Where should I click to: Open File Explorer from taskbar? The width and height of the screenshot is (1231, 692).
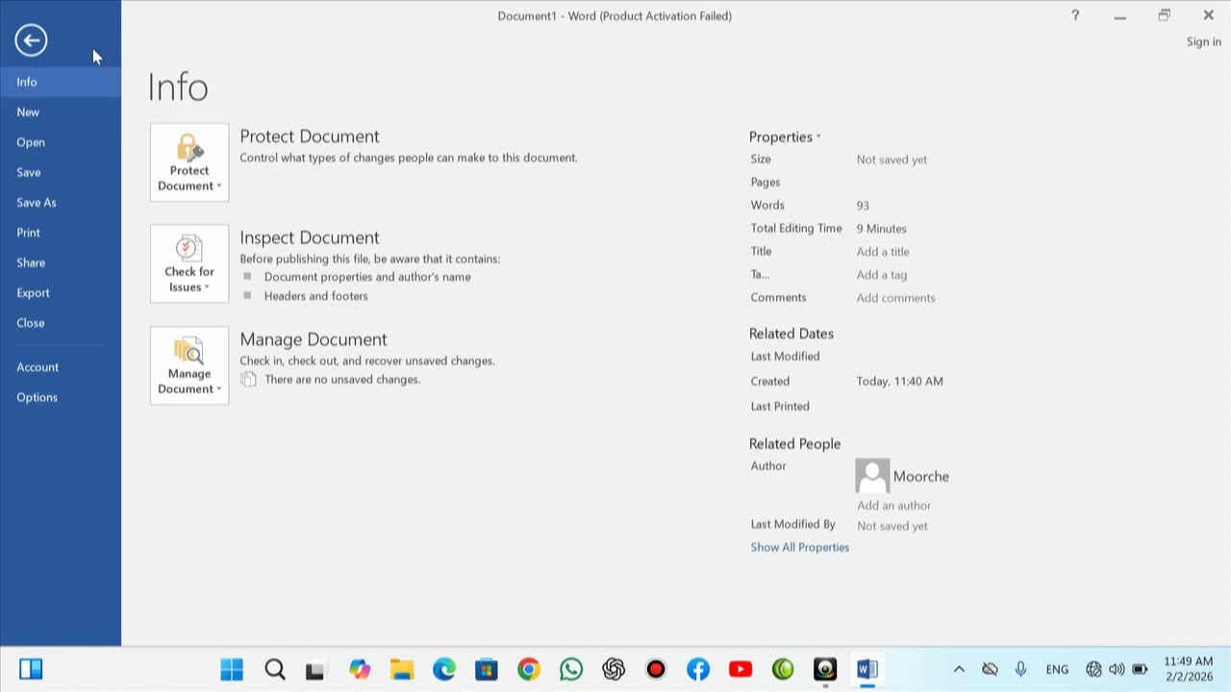point(401,669)
